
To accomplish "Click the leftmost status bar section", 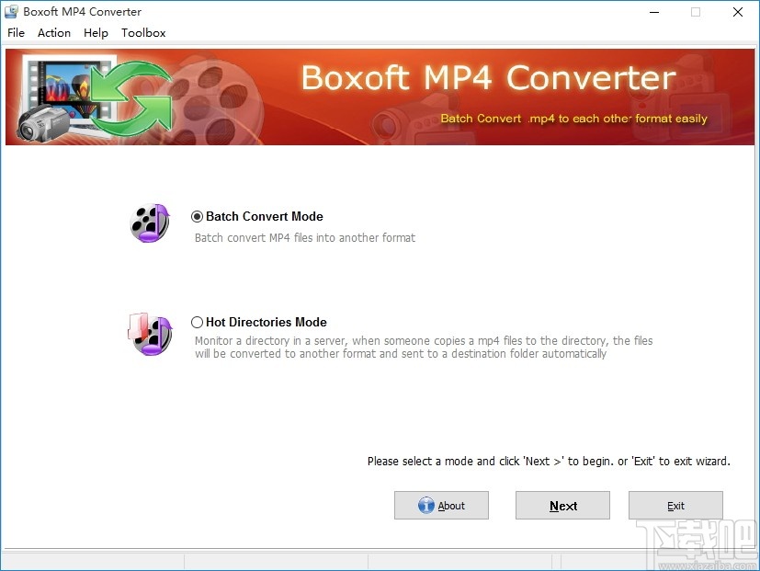I will tap(92, 563).
